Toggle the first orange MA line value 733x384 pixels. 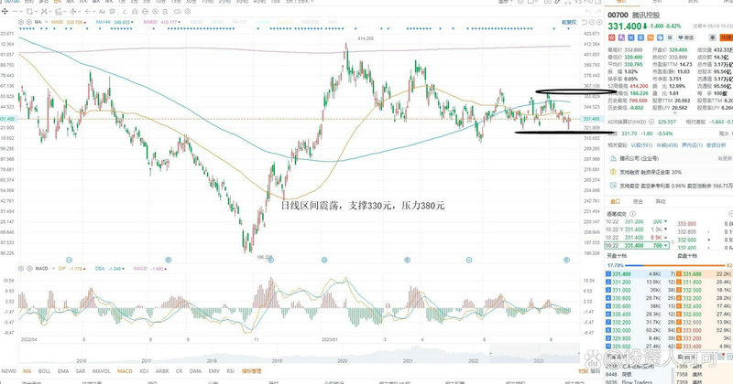[x=68, y=22]
